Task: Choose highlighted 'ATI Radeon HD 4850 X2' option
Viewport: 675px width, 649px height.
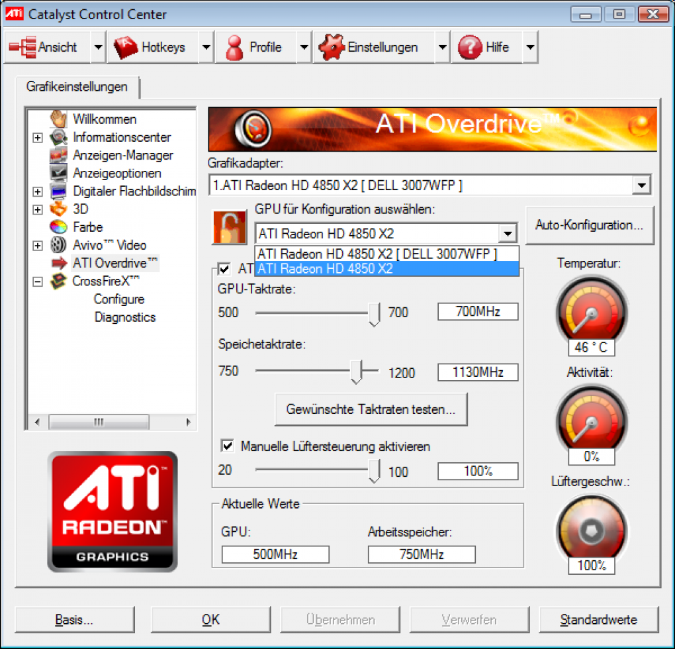Action: [x=387, y=269]
